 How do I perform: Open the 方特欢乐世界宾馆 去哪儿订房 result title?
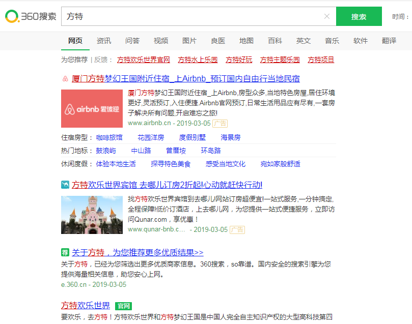pos(167,185)
